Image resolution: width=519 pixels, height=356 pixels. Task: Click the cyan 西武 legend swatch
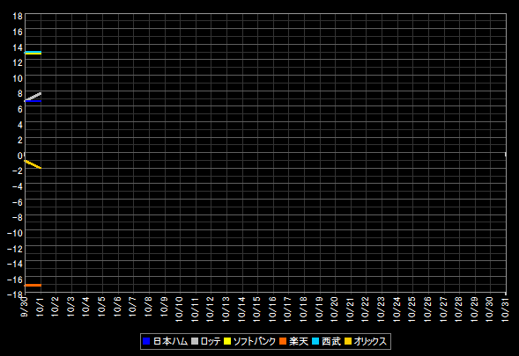click(x=315, y=341)
